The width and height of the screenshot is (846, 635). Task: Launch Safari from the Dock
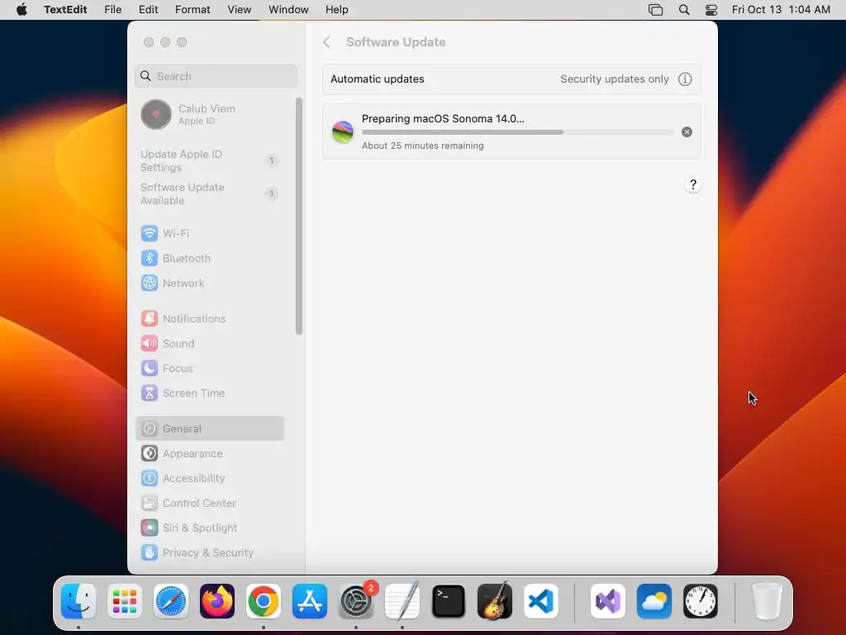pos(171,601)
